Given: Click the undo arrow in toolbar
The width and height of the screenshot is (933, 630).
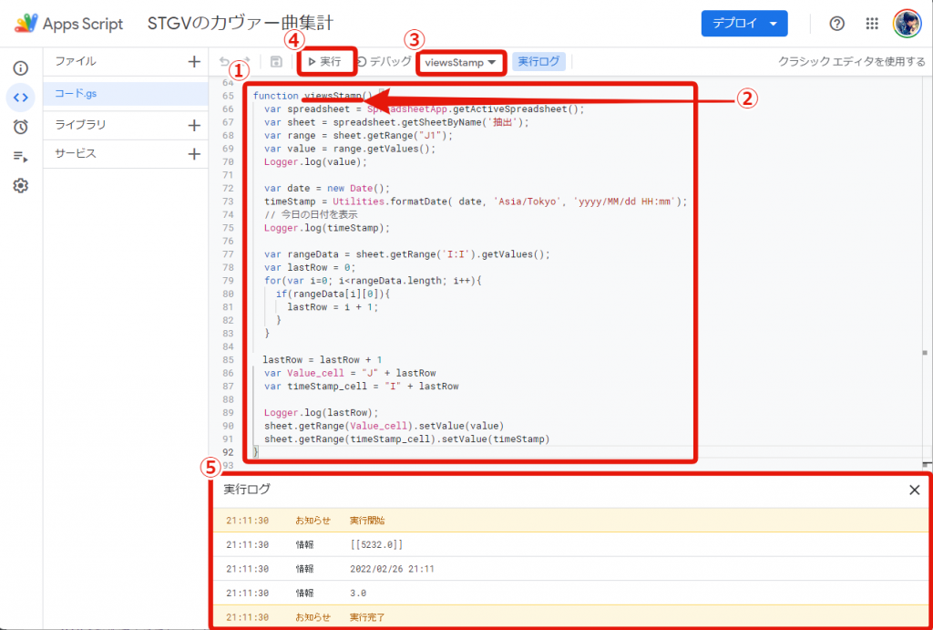Looking at the screenshot, I should pyautogui.click(x=225, y=62).
